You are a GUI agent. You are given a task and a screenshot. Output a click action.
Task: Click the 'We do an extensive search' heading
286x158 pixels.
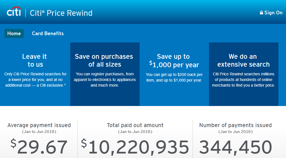pos(243,60)
